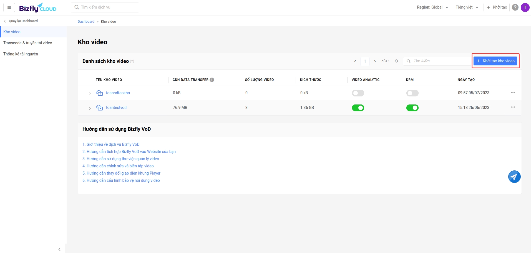Image resolution: width=531 pixels, height=253 pixels.
Task: Focus the Tìm kiếm dịch vụ search field
Action: pos(105,7)
